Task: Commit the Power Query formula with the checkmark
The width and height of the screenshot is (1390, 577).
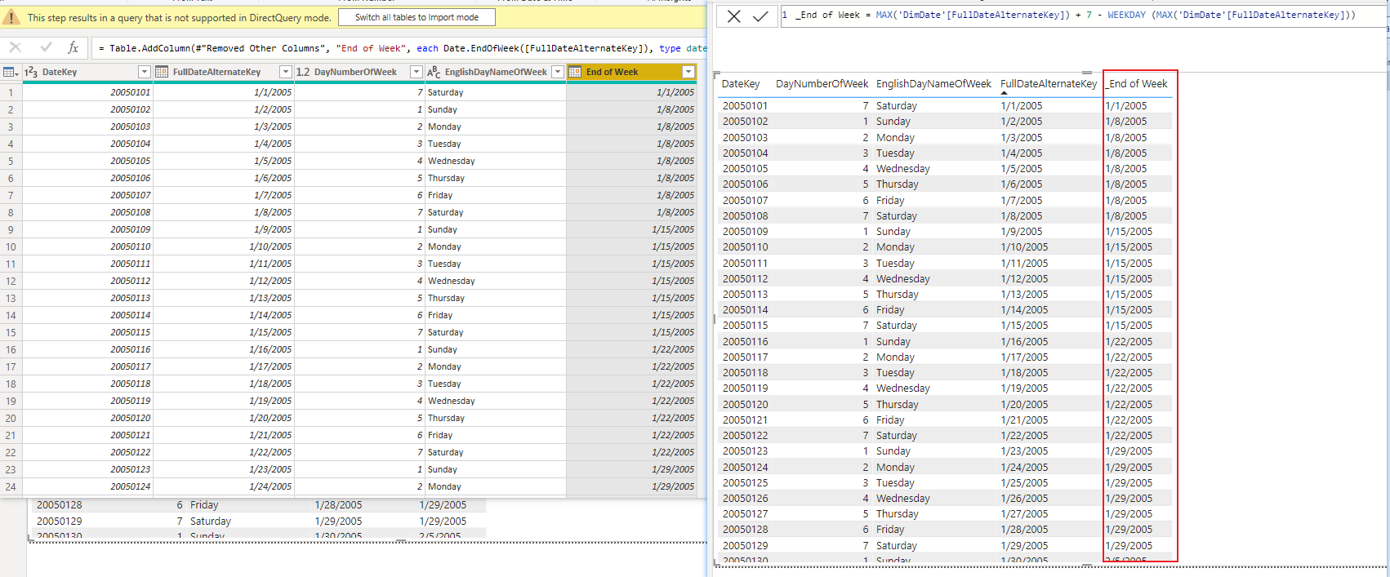Action: [46, 47]
